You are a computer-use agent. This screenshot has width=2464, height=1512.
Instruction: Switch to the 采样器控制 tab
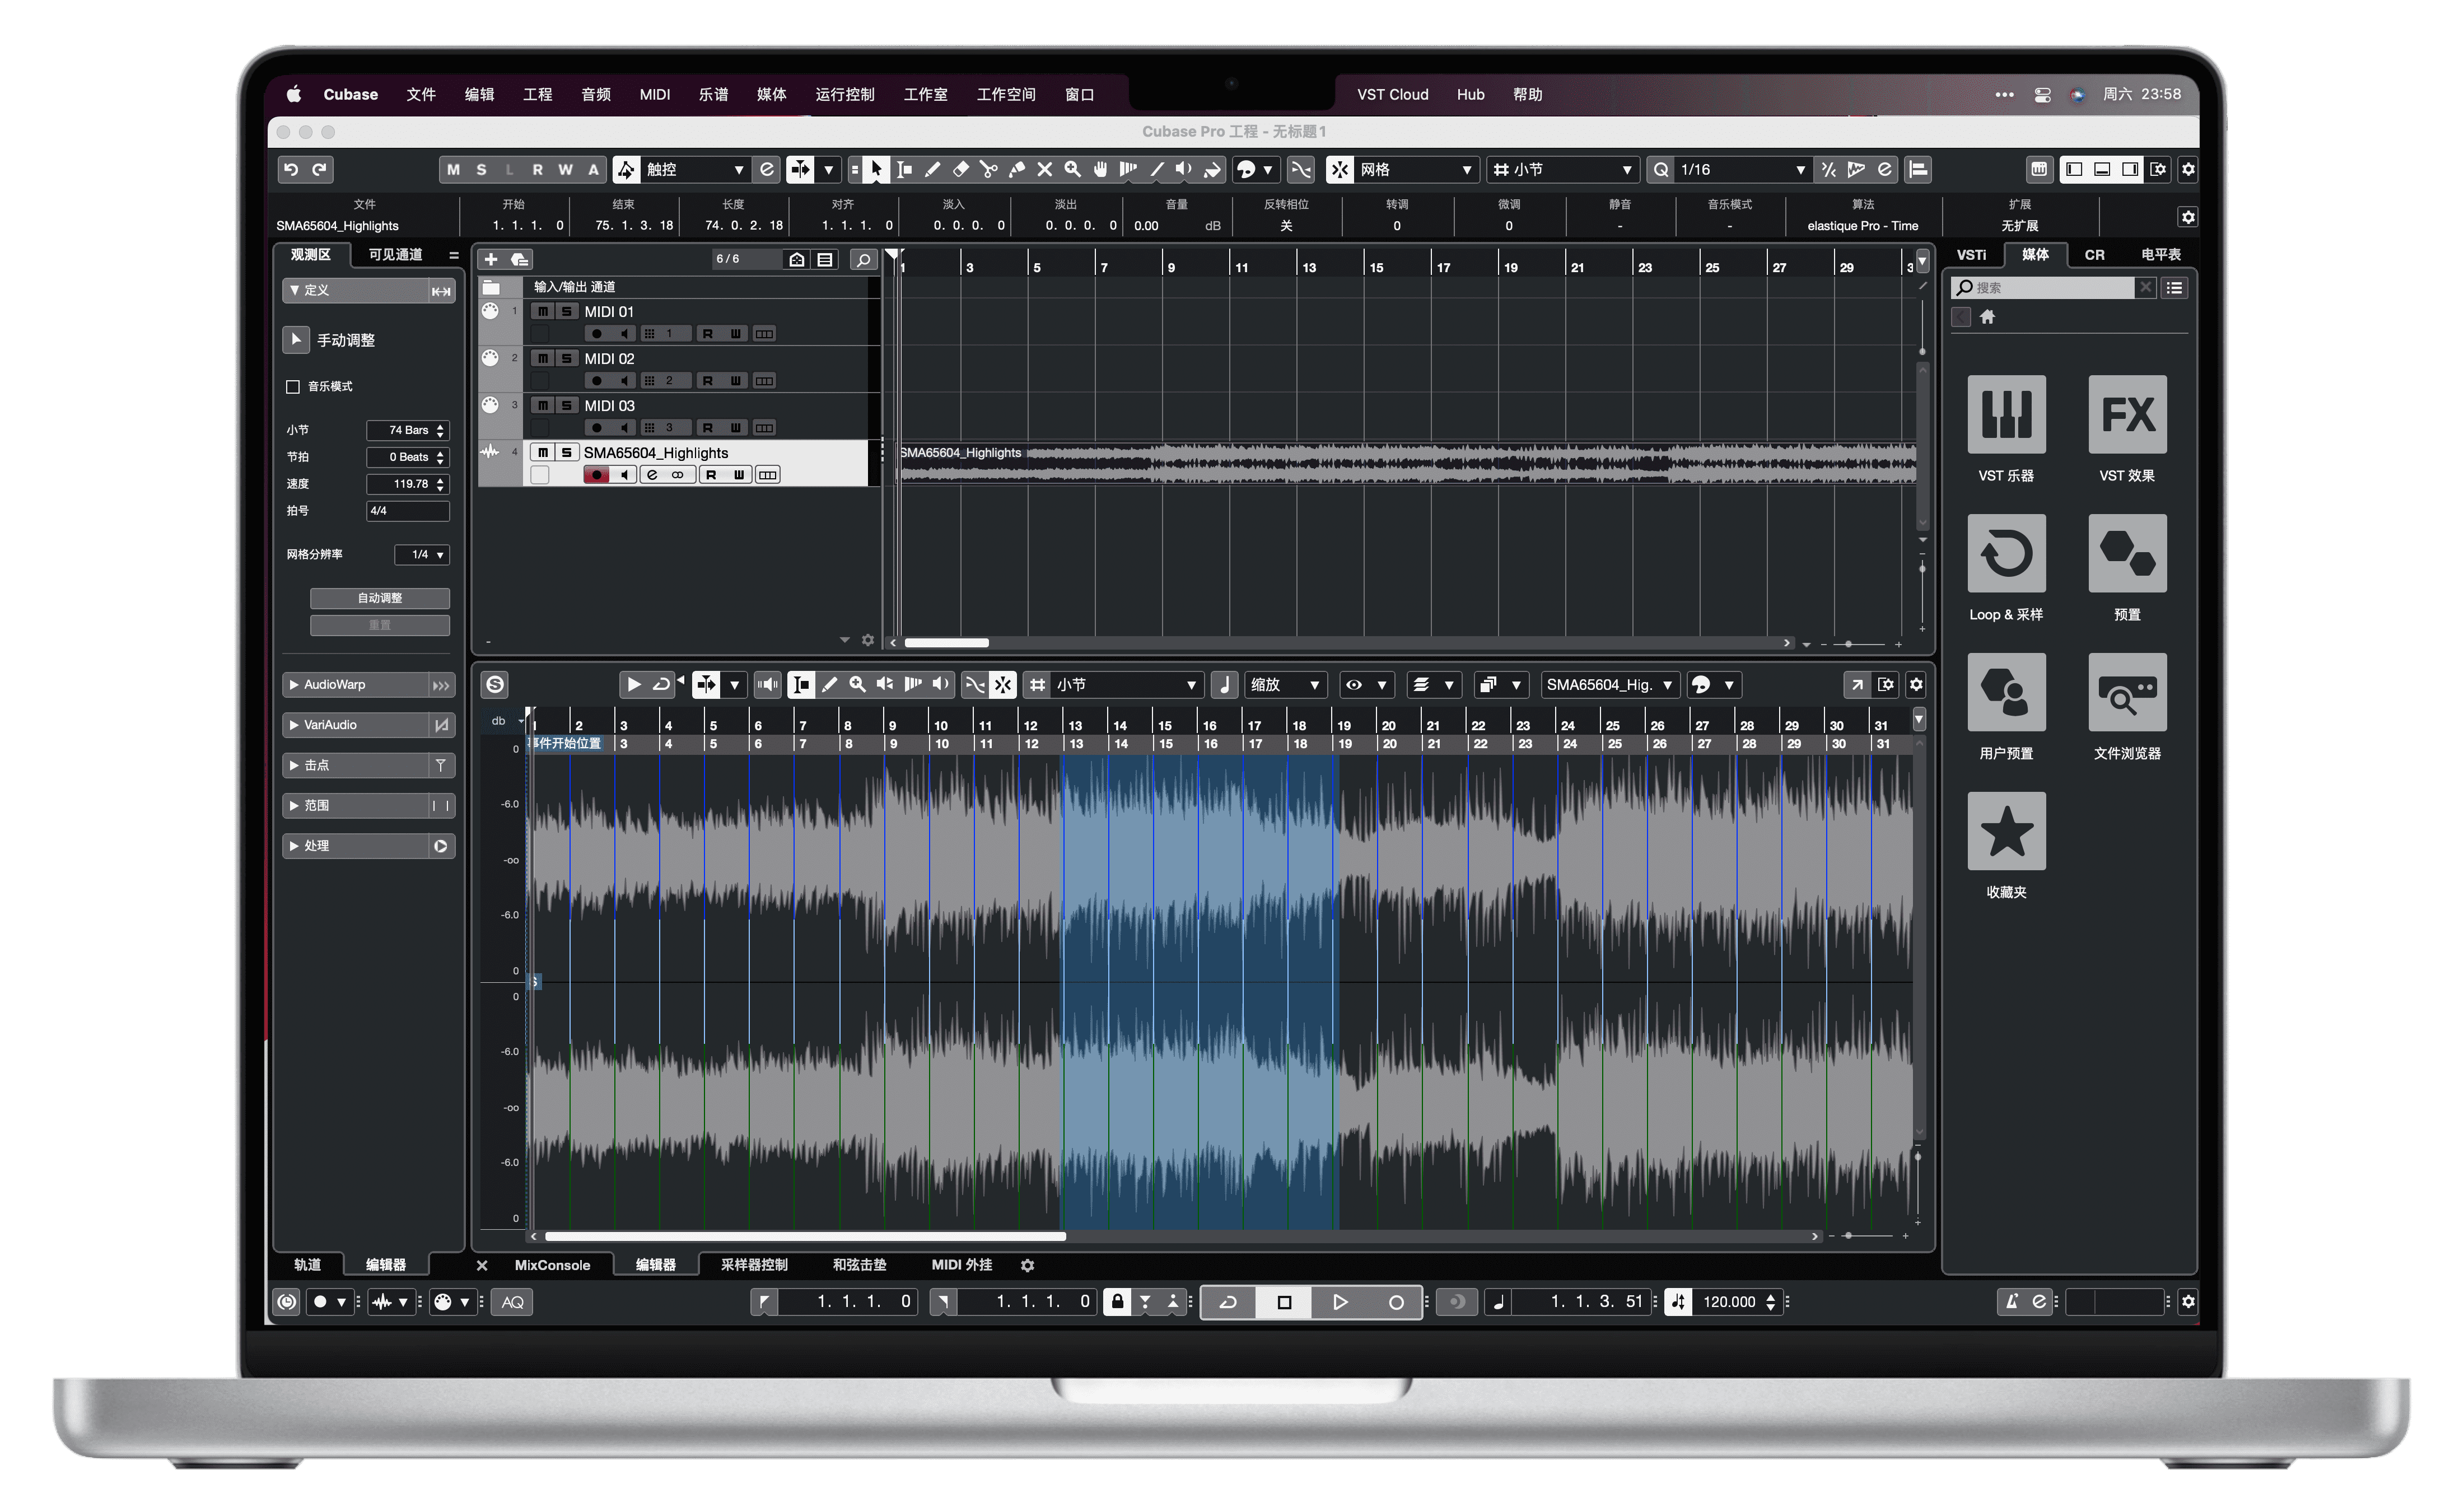[x=754, y=1266]
